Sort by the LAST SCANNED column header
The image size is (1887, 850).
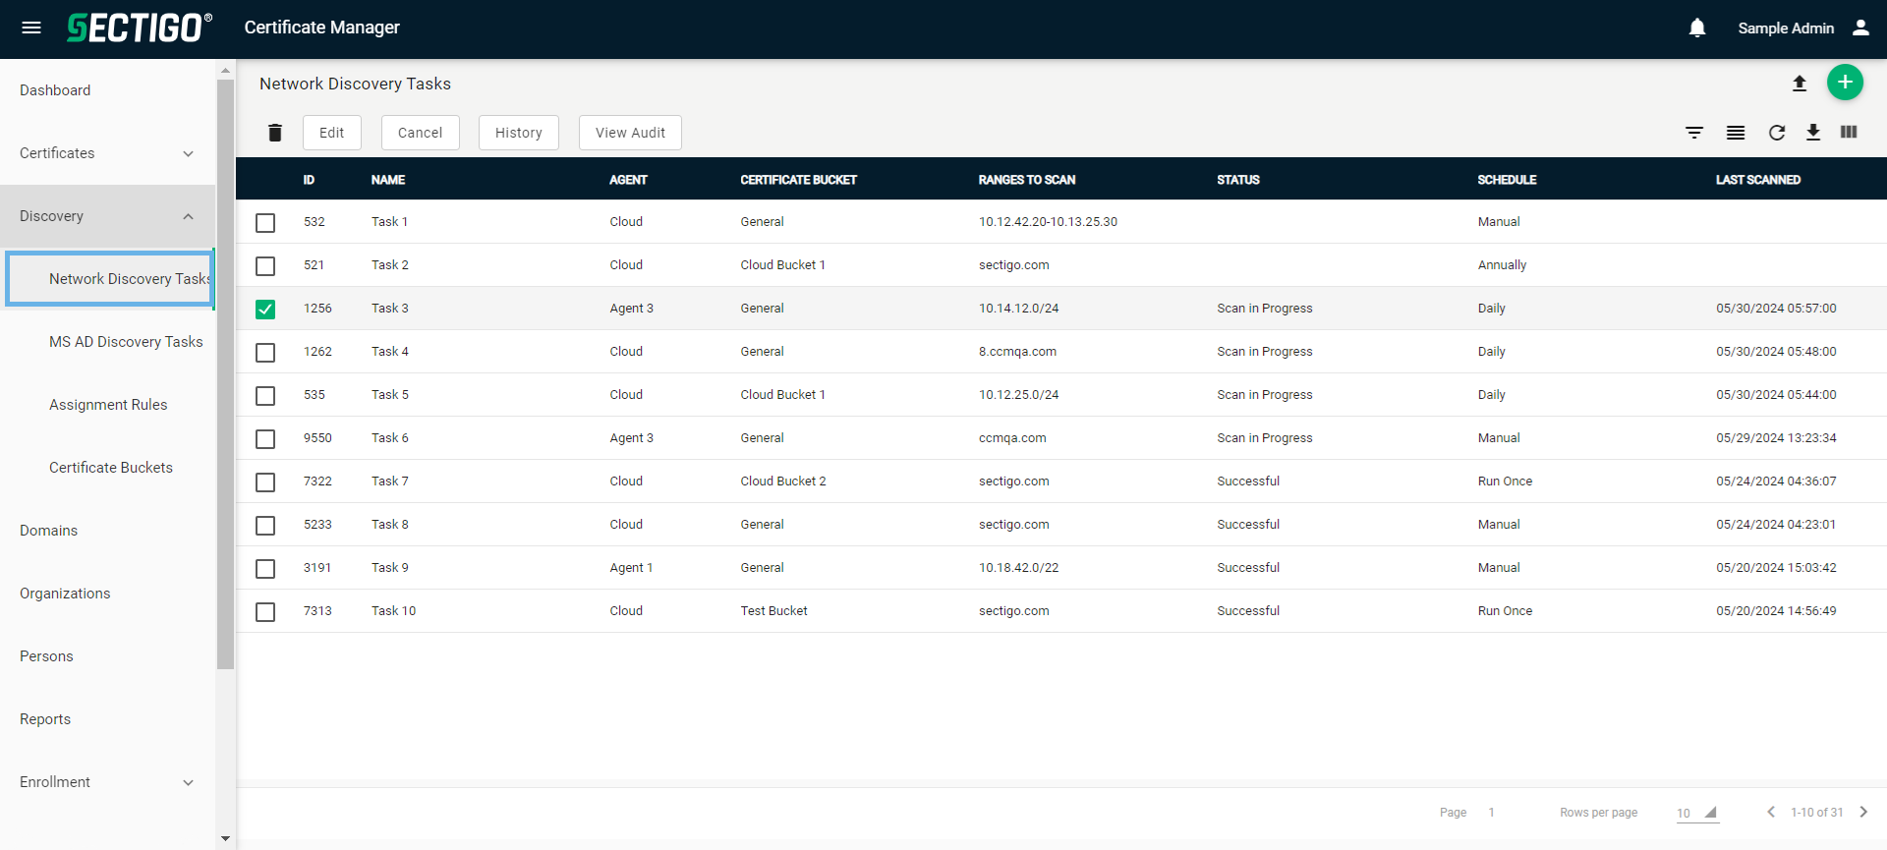pos(1758,180)
